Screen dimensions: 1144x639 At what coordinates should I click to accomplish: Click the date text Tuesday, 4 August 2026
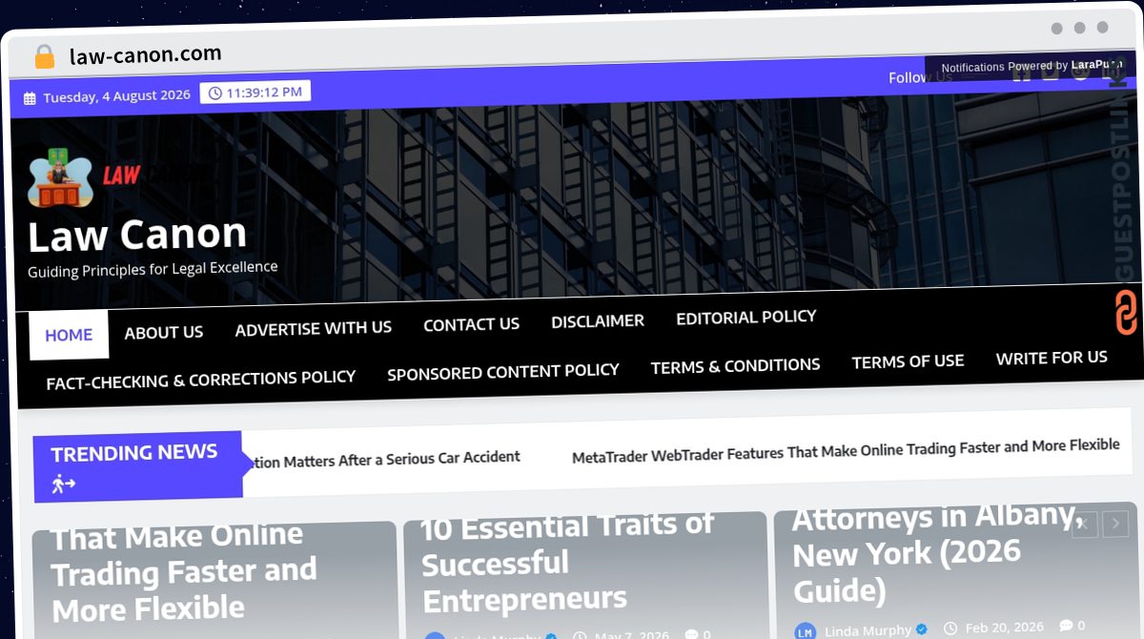[x=116, y=95]
